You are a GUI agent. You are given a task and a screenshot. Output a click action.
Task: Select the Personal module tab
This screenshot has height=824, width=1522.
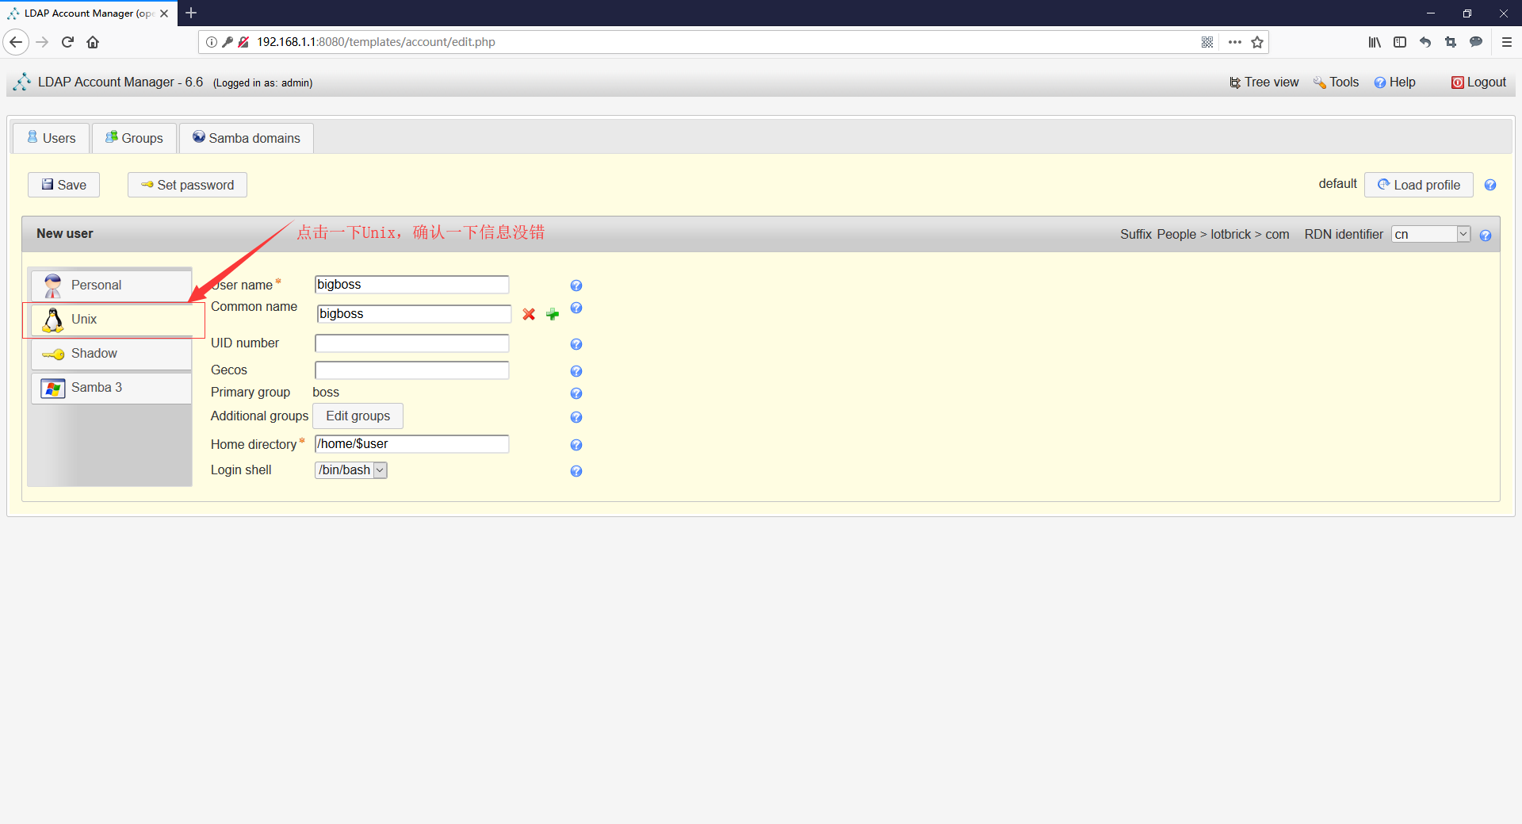pos(111,285)
